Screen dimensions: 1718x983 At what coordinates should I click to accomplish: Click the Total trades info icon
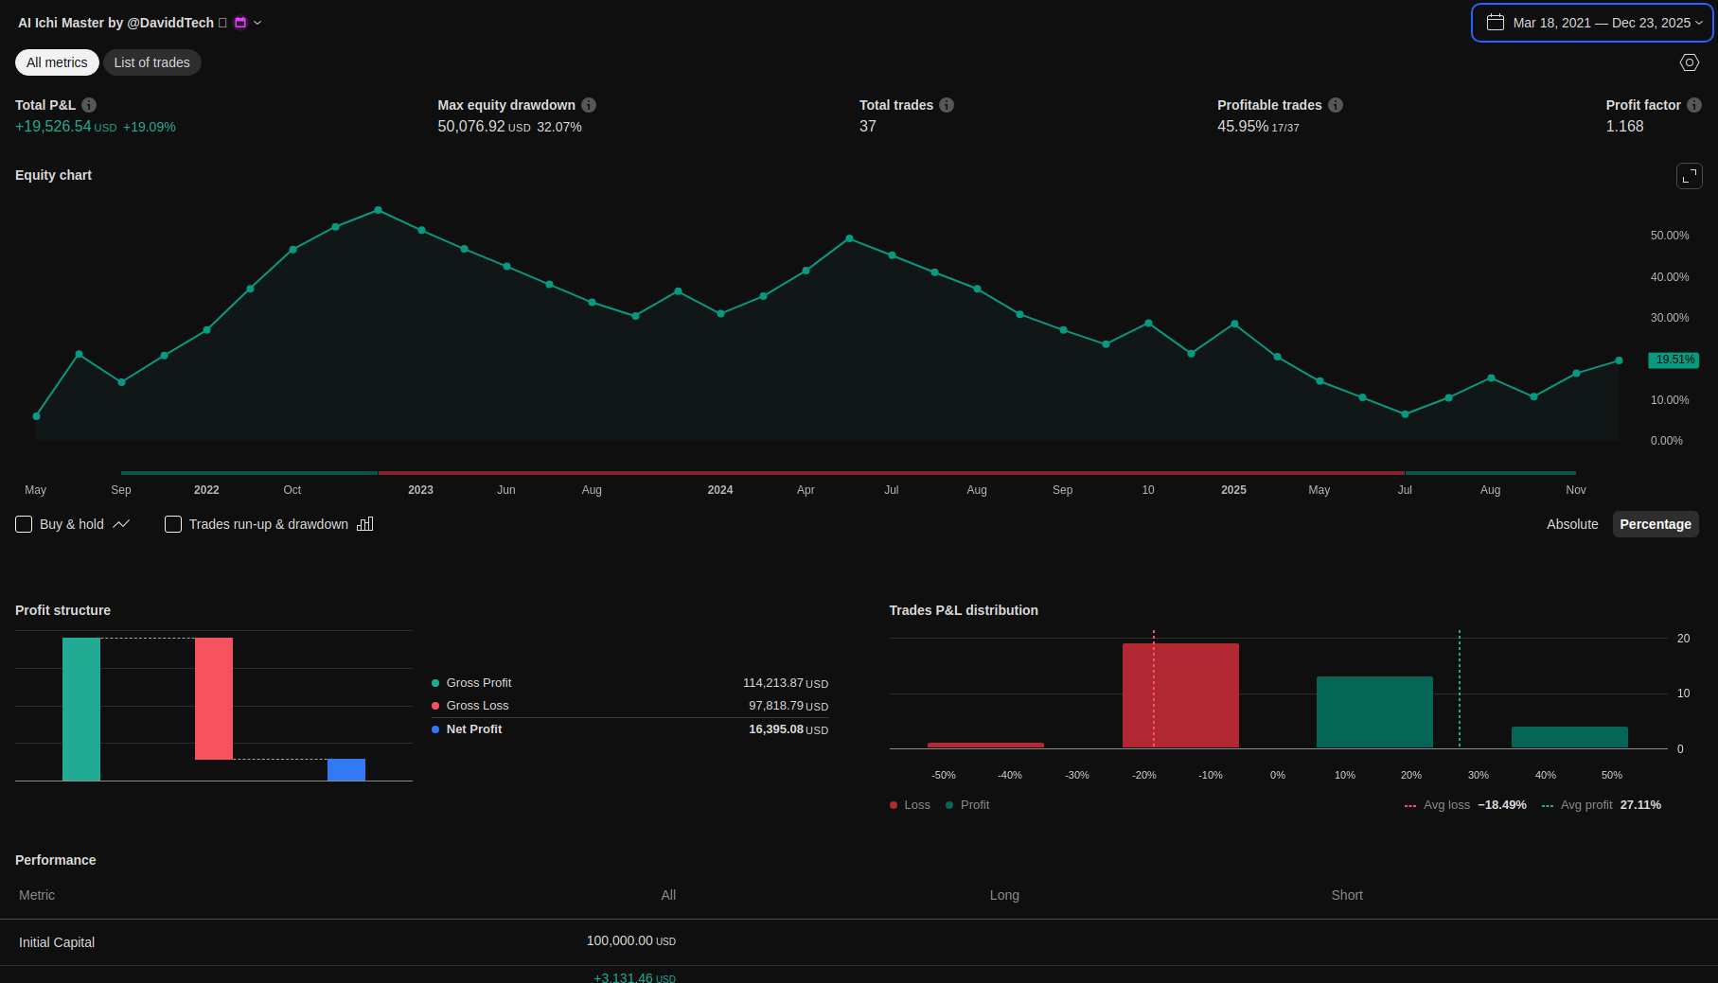pos(947,105)
